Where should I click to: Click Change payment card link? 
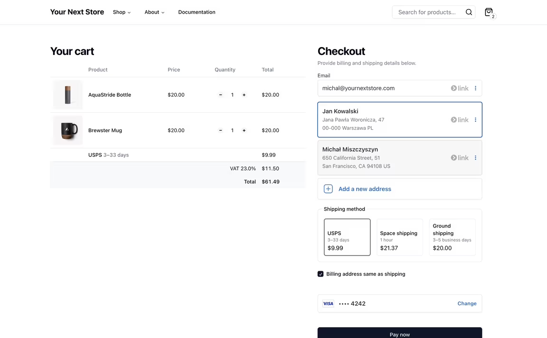pyautogui.click(x=467, y=303)
